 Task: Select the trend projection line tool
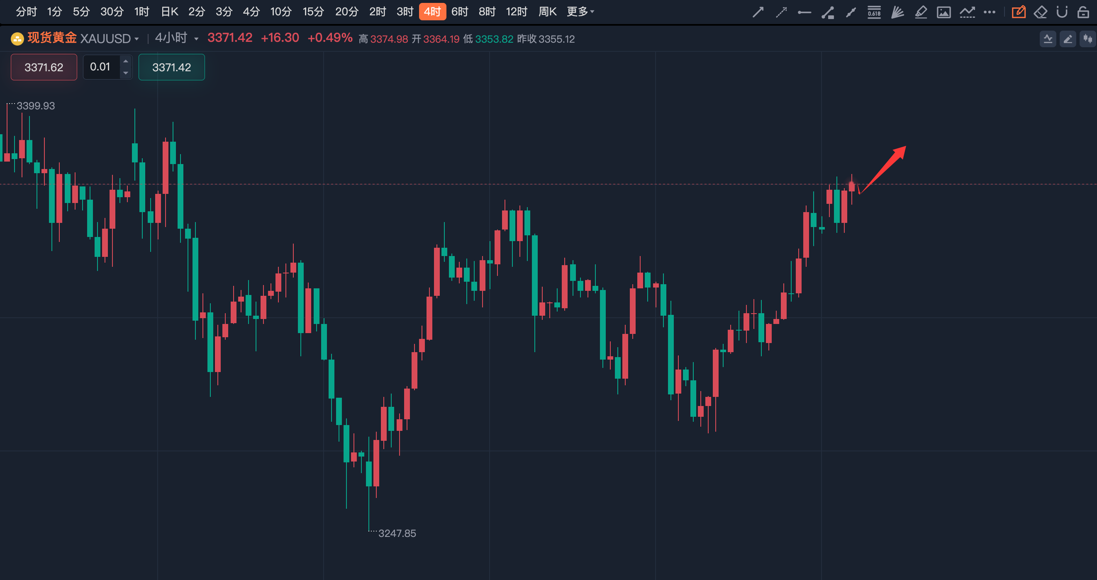coord(967,12)
